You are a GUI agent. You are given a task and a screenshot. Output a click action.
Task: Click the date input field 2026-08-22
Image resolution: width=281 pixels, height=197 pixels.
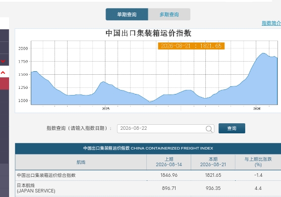point(165,128)
